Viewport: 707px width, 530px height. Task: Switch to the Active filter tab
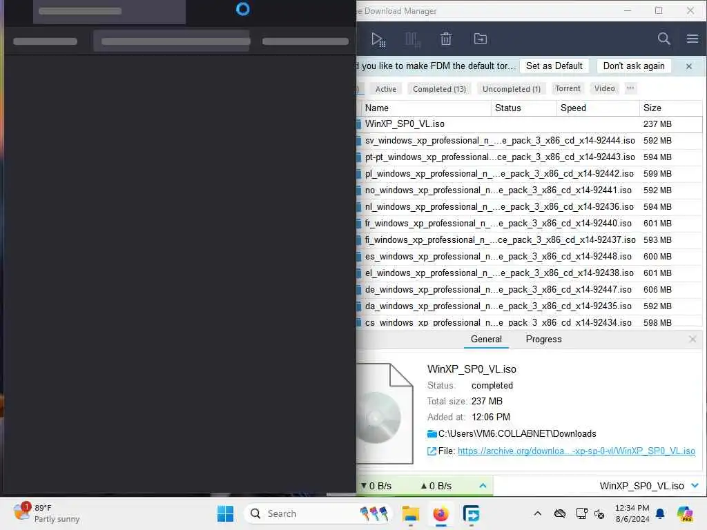pyautogui.click(x=385, y=89)
